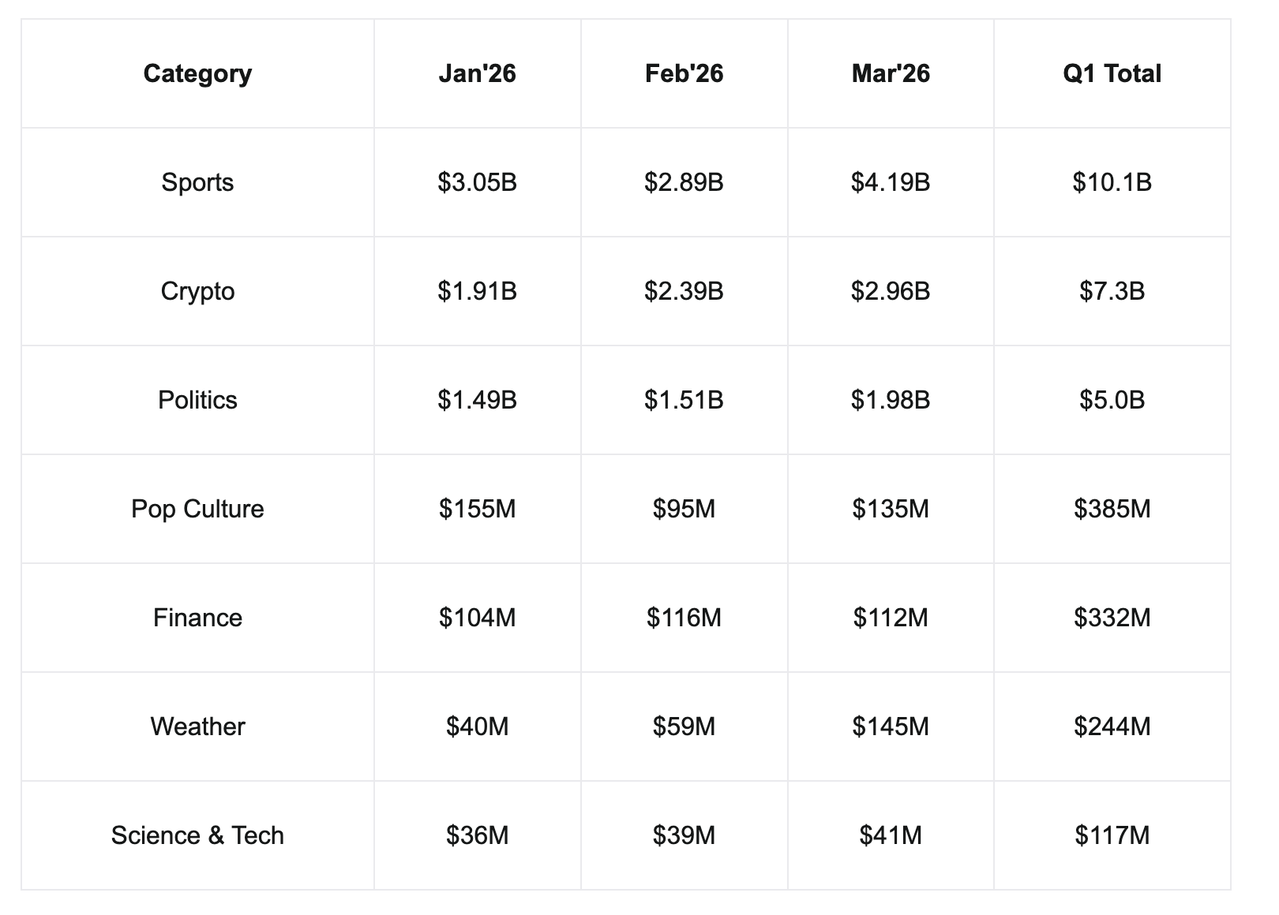Click the Q1 Total column header
Viewport: 1279px width, 915px height.
1112,73
